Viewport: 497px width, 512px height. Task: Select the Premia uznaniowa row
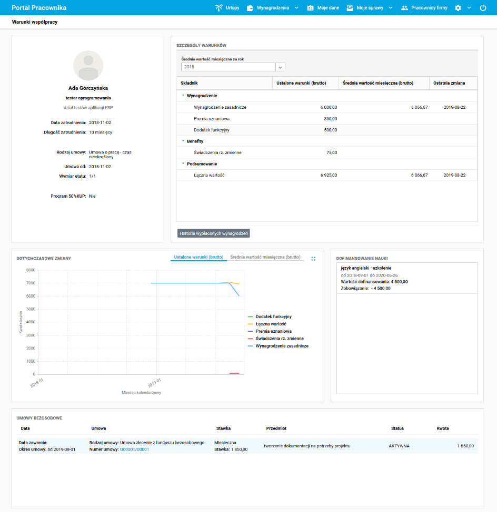point(327,119)
